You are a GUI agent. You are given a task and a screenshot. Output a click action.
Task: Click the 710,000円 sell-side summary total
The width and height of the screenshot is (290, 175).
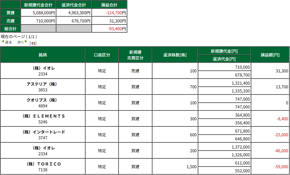46,21
